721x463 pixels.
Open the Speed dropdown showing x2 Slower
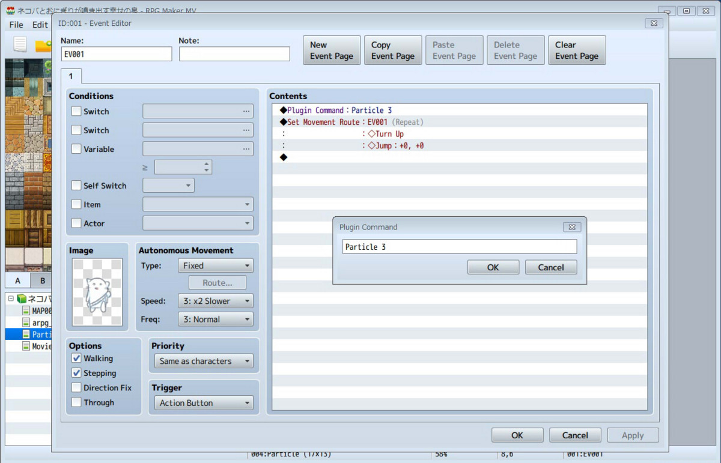[215, 301]
